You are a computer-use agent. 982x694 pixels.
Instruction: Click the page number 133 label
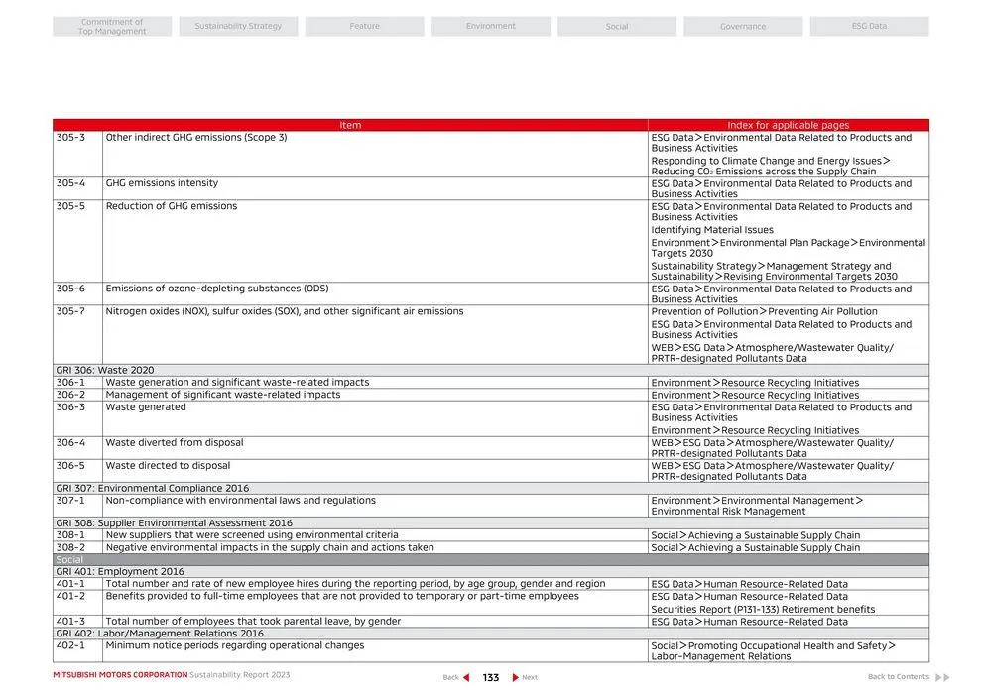click(490, 676)
